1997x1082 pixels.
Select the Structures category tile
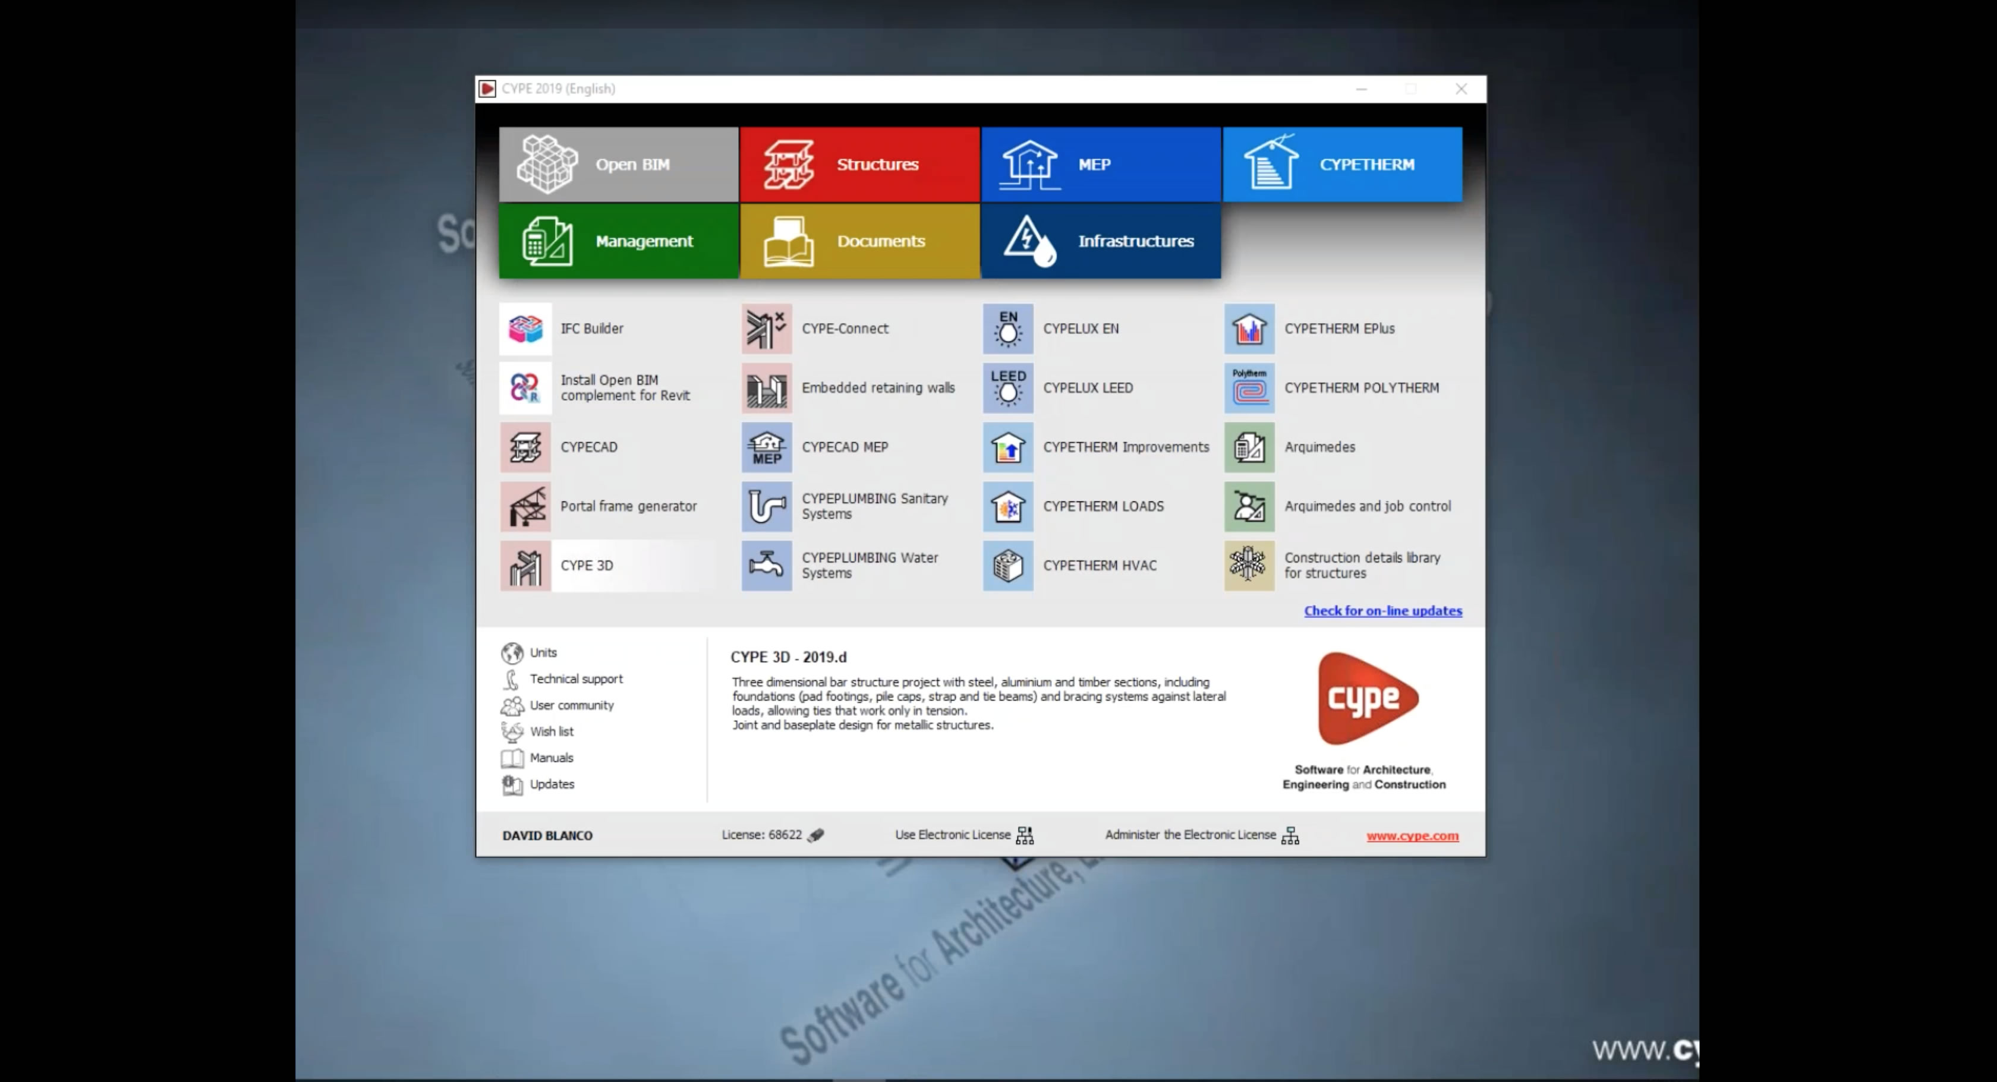860,165
